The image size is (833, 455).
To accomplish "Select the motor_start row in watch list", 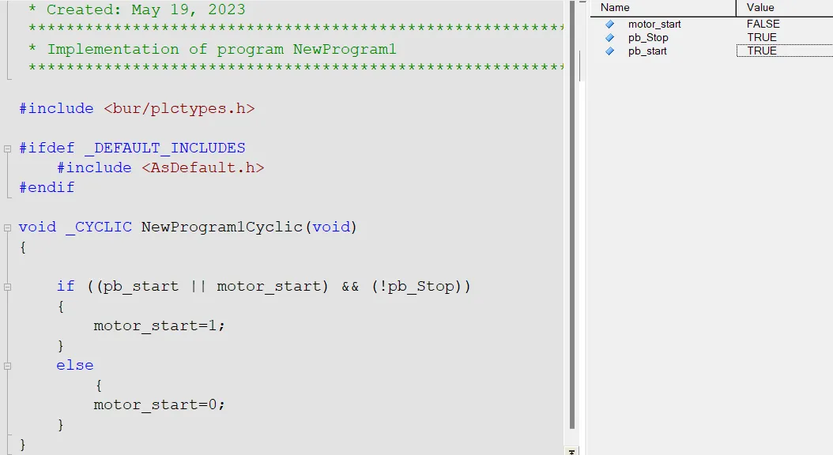I will click(x=712, y=24).
